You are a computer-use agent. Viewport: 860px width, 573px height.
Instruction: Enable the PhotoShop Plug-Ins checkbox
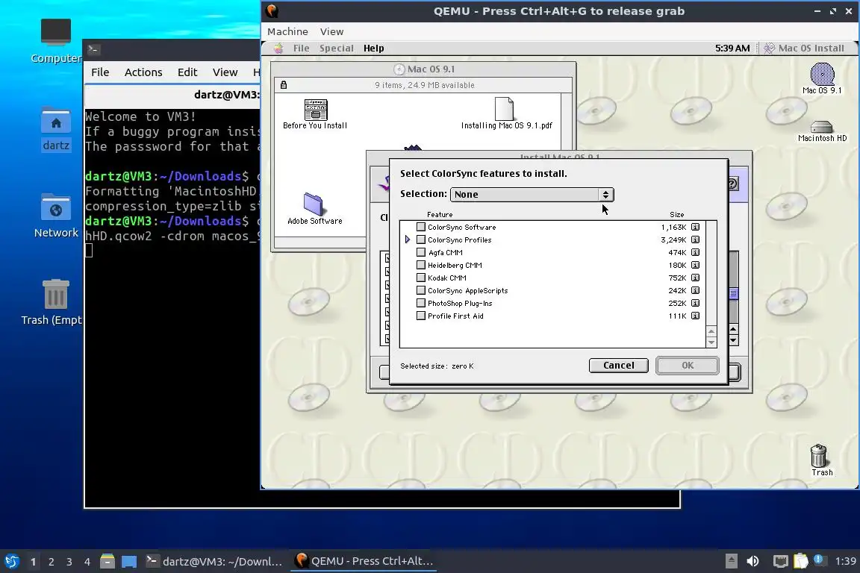tap(421, 303)
